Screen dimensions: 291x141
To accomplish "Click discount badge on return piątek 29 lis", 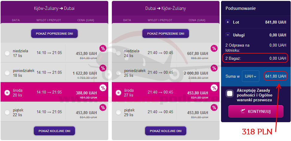I will [x=214, y=107].
